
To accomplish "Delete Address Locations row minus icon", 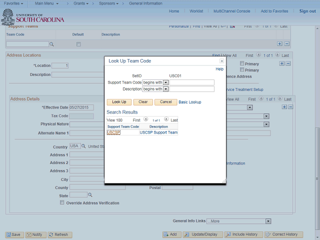I will (x=288, y=63).
